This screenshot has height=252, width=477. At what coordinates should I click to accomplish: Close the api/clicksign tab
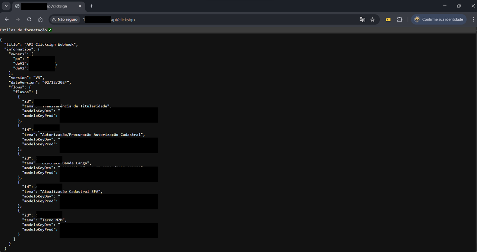[79, 6]
